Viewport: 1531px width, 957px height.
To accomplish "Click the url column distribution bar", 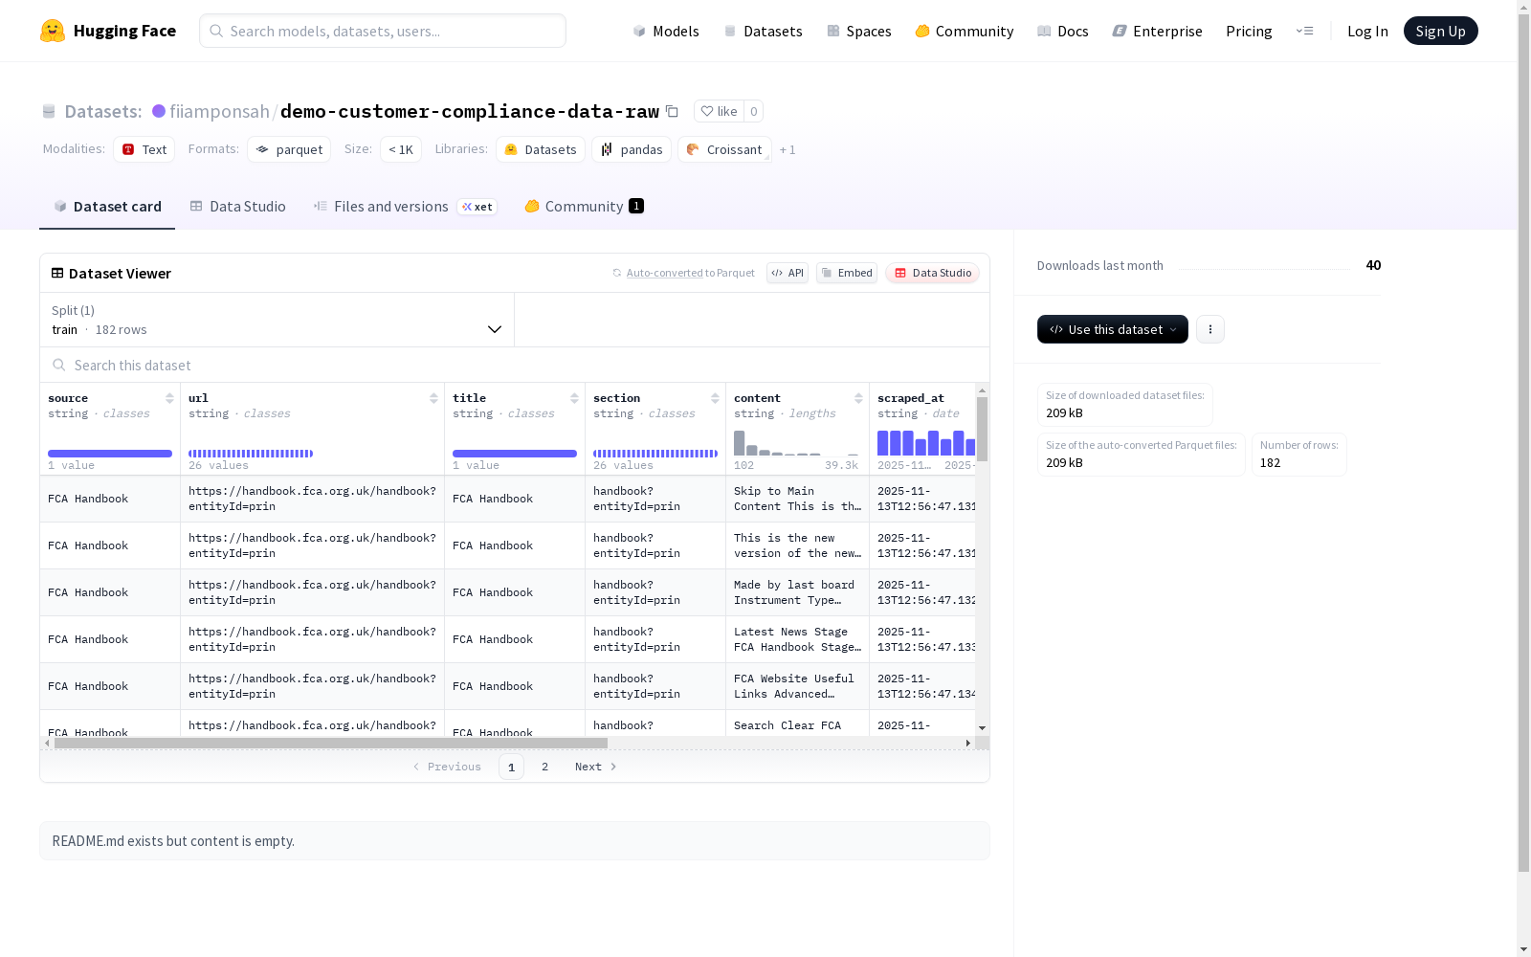I will [251, 454].
